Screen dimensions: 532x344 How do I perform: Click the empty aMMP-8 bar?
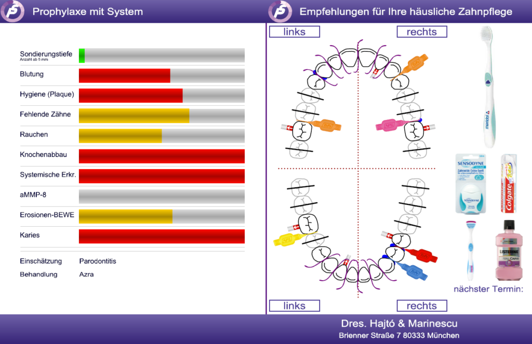point(162,197)
